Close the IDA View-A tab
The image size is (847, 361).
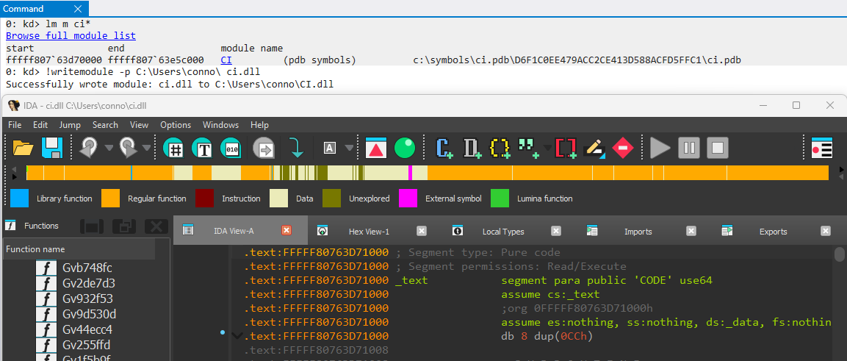pos(286,231)
